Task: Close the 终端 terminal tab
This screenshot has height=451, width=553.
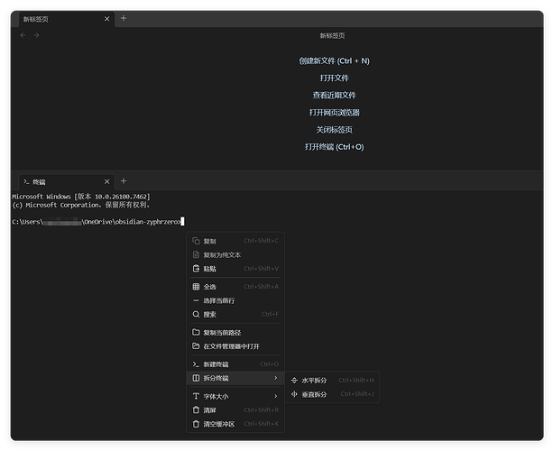Action: (106, 181)
